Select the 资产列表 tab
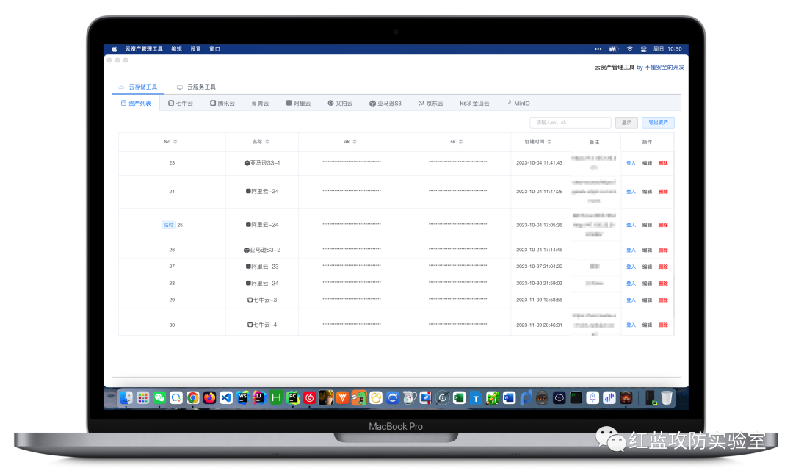Viewport: 793px width, 476px height. (136, 103)
